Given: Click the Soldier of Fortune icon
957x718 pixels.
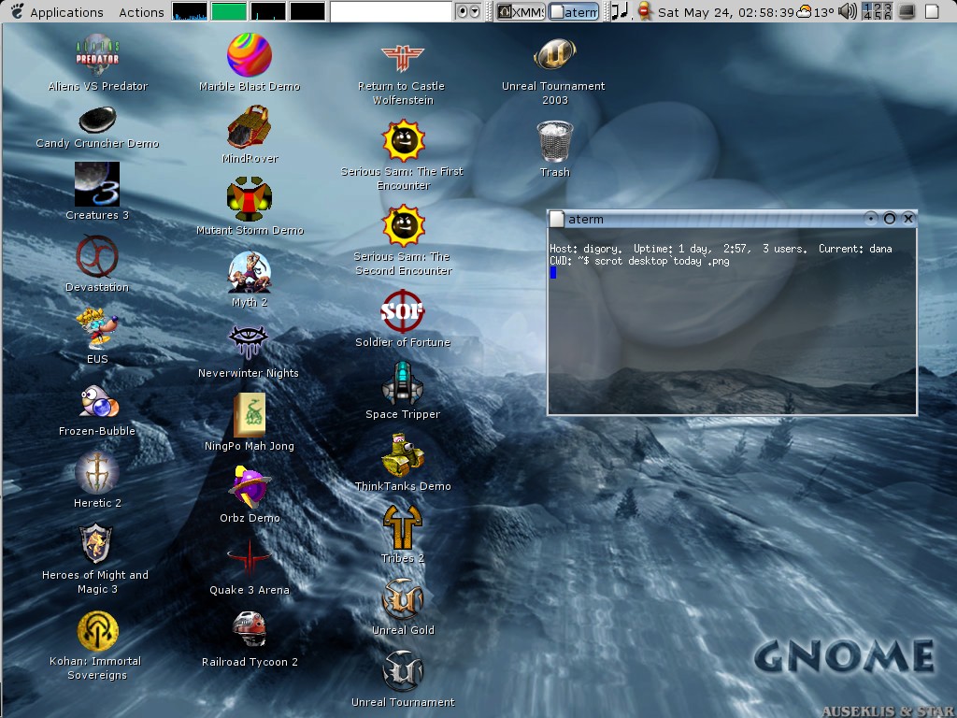Looking at the screenshot, I should (x=402, y=310).
